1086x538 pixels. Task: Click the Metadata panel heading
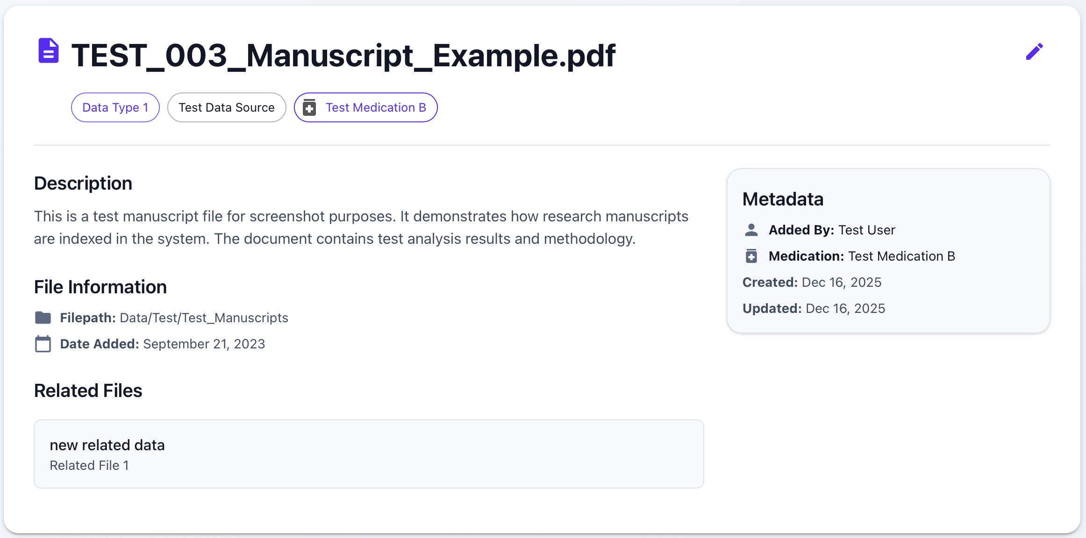[783, 199]
